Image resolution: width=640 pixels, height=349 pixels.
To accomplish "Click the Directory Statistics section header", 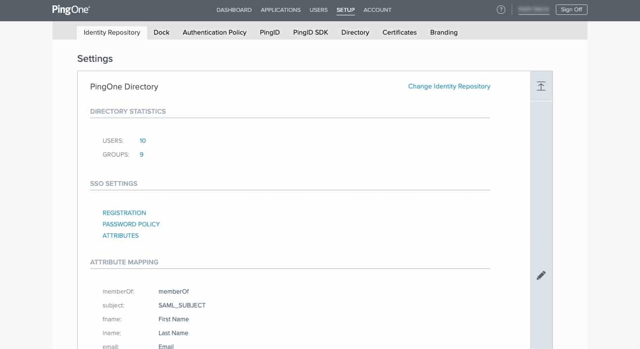I will pos(128,111).
